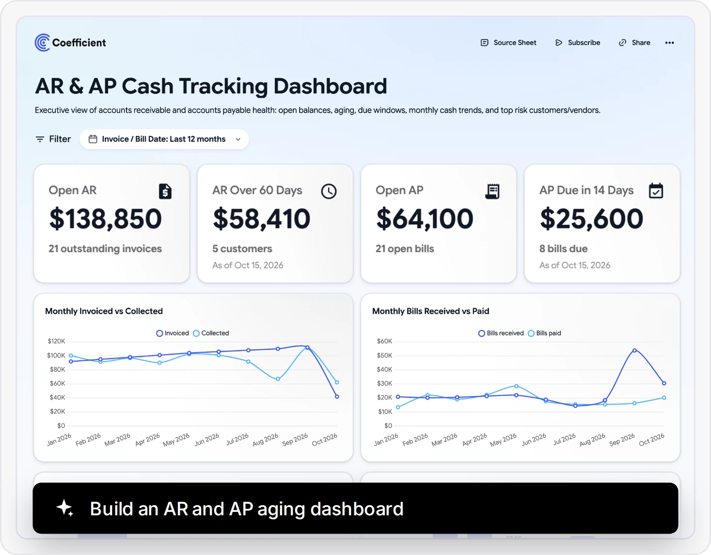
Task: Click Oct 2026 point on Bills paid line
Action: tap(664, 398)
